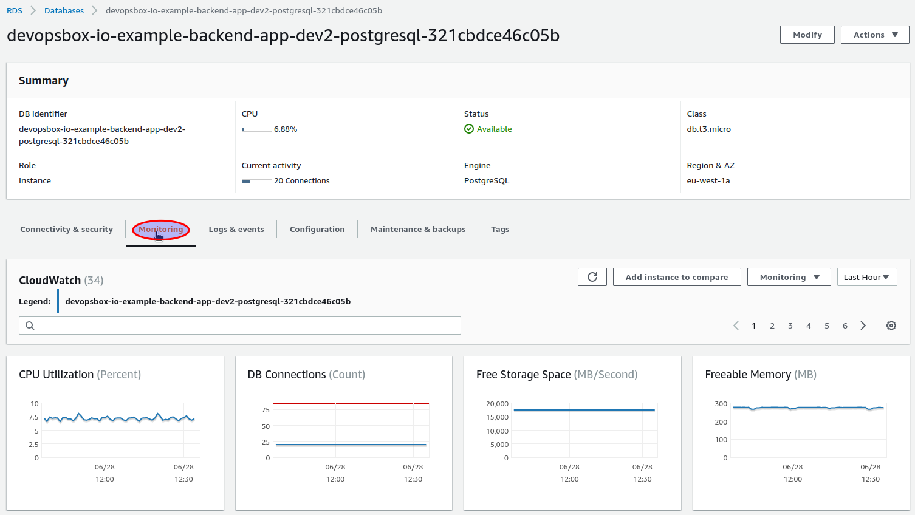Open the RDS breadcrumb link
Image resolution: width=915 pixels, height=515 pixels.
14,10
